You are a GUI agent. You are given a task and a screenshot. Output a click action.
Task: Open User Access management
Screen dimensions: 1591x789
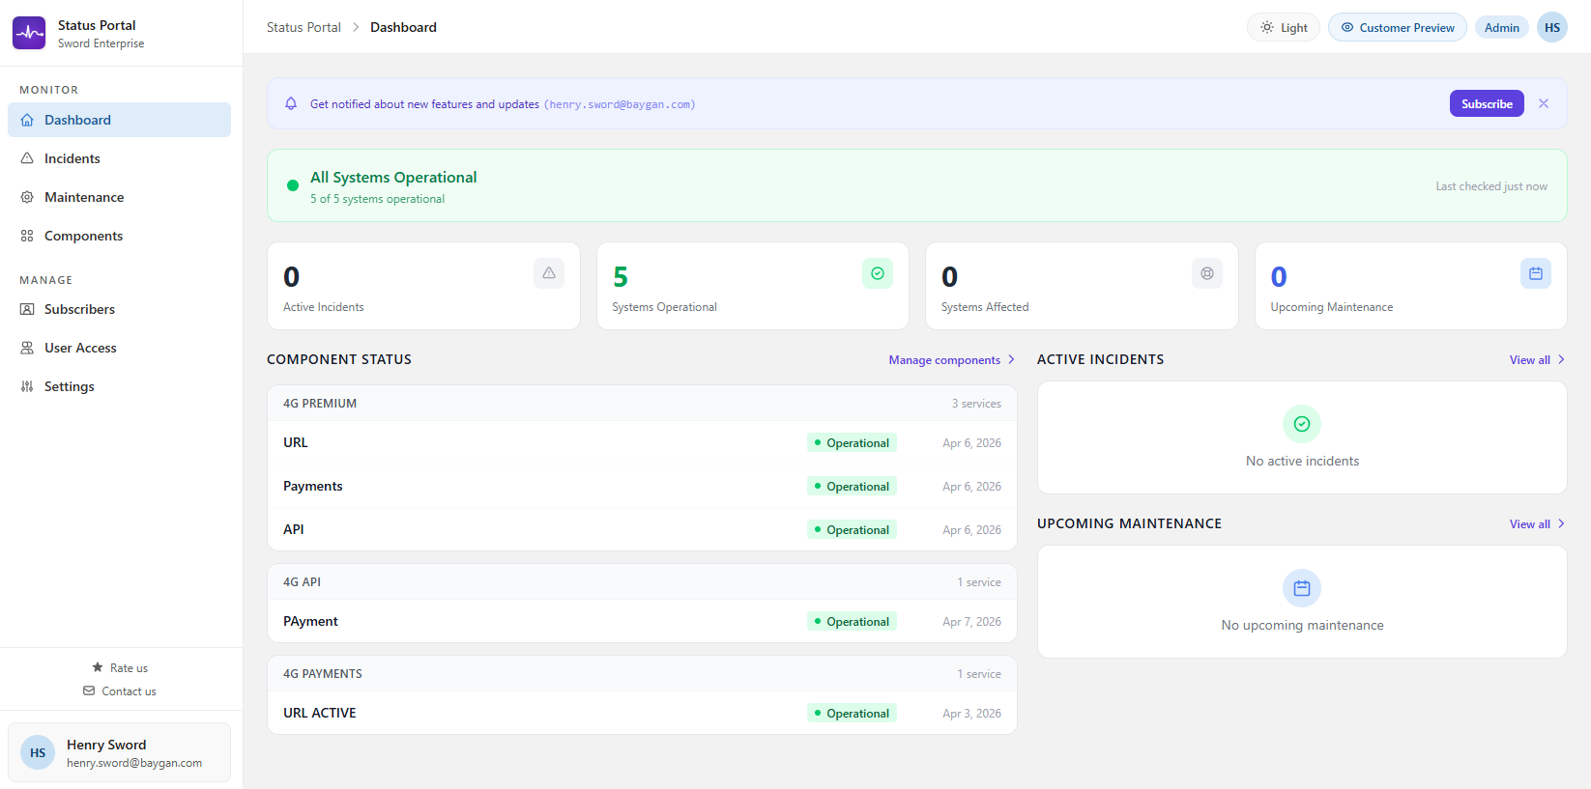(119, 348)
